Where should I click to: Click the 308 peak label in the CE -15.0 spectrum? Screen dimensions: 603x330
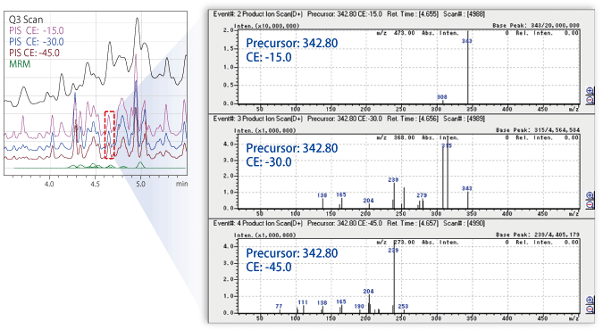[442, 97]
